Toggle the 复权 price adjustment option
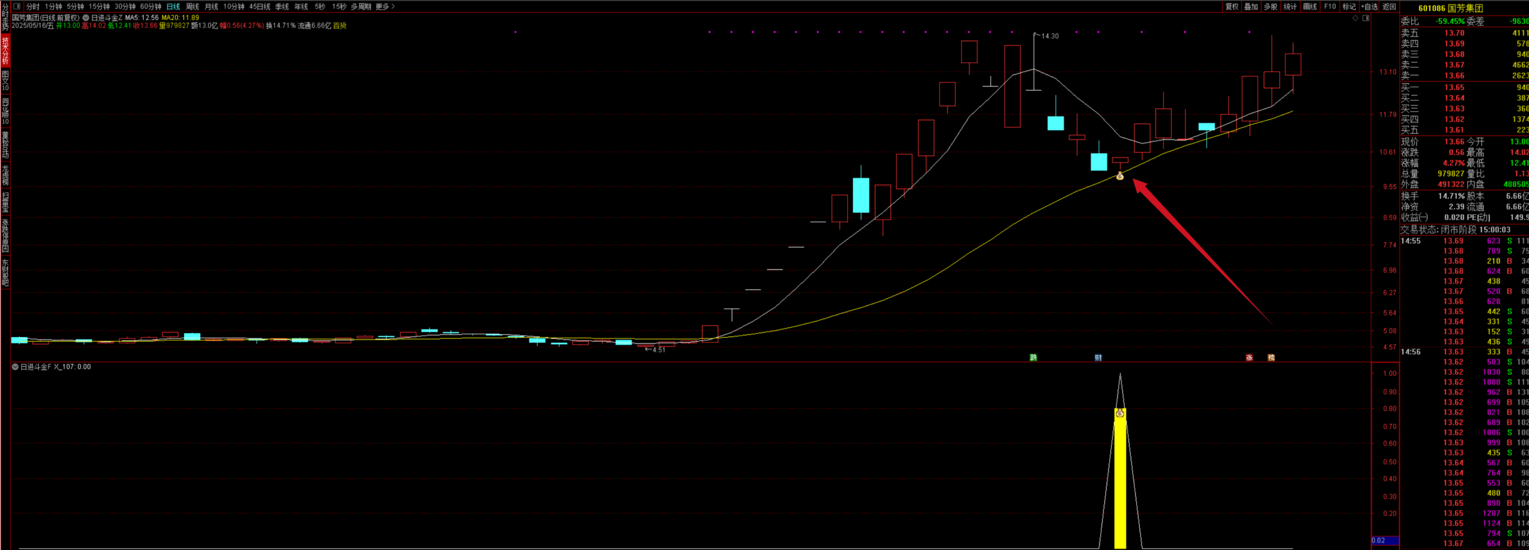Screen dimensions: 1529x550 pos(1232,7)
